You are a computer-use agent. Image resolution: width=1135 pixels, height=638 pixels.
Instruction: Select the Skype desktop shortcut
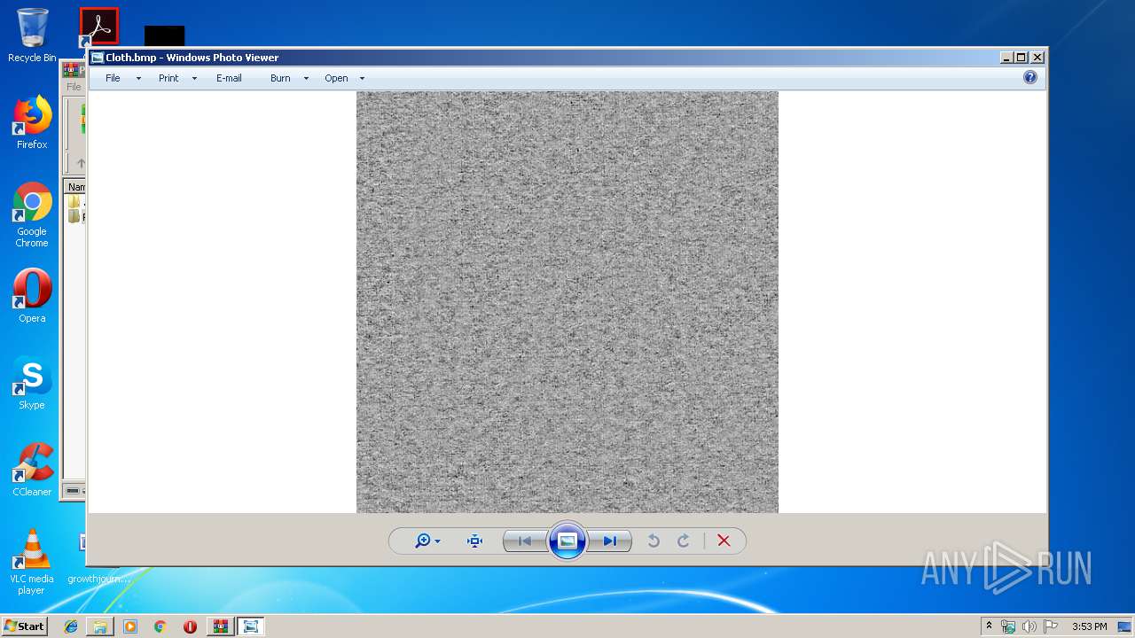(32, 383)
